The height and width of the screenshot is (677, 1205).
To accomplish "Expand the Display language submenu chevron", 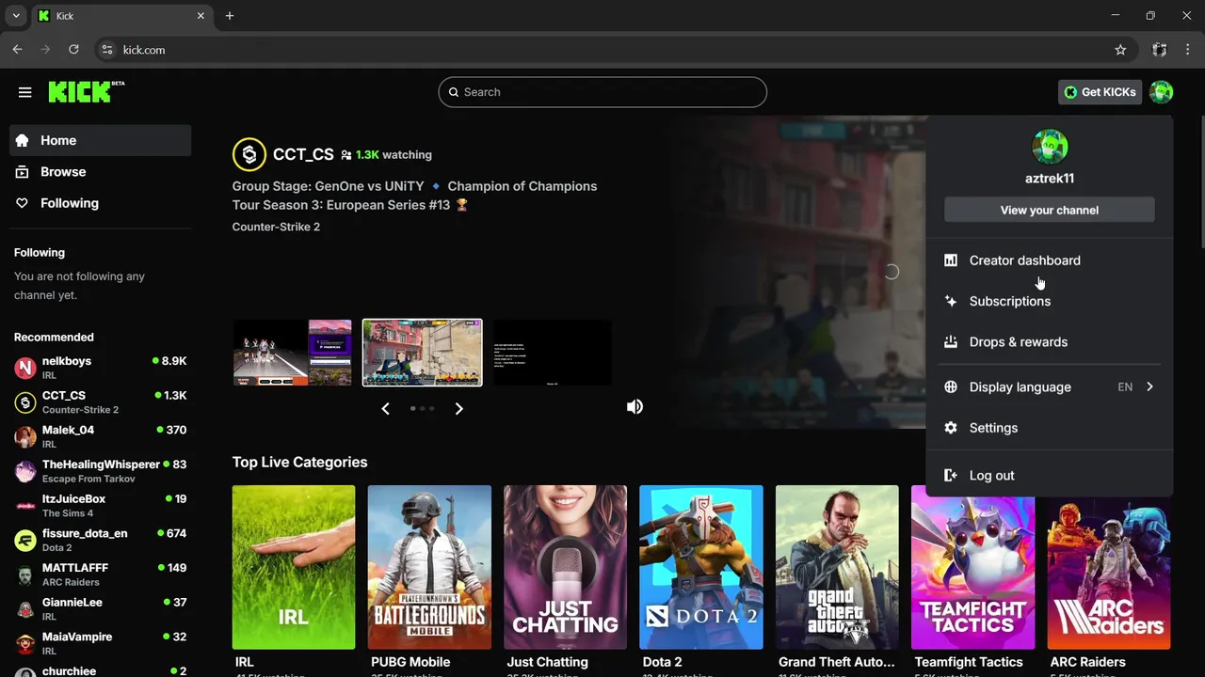I will 1149,386.
